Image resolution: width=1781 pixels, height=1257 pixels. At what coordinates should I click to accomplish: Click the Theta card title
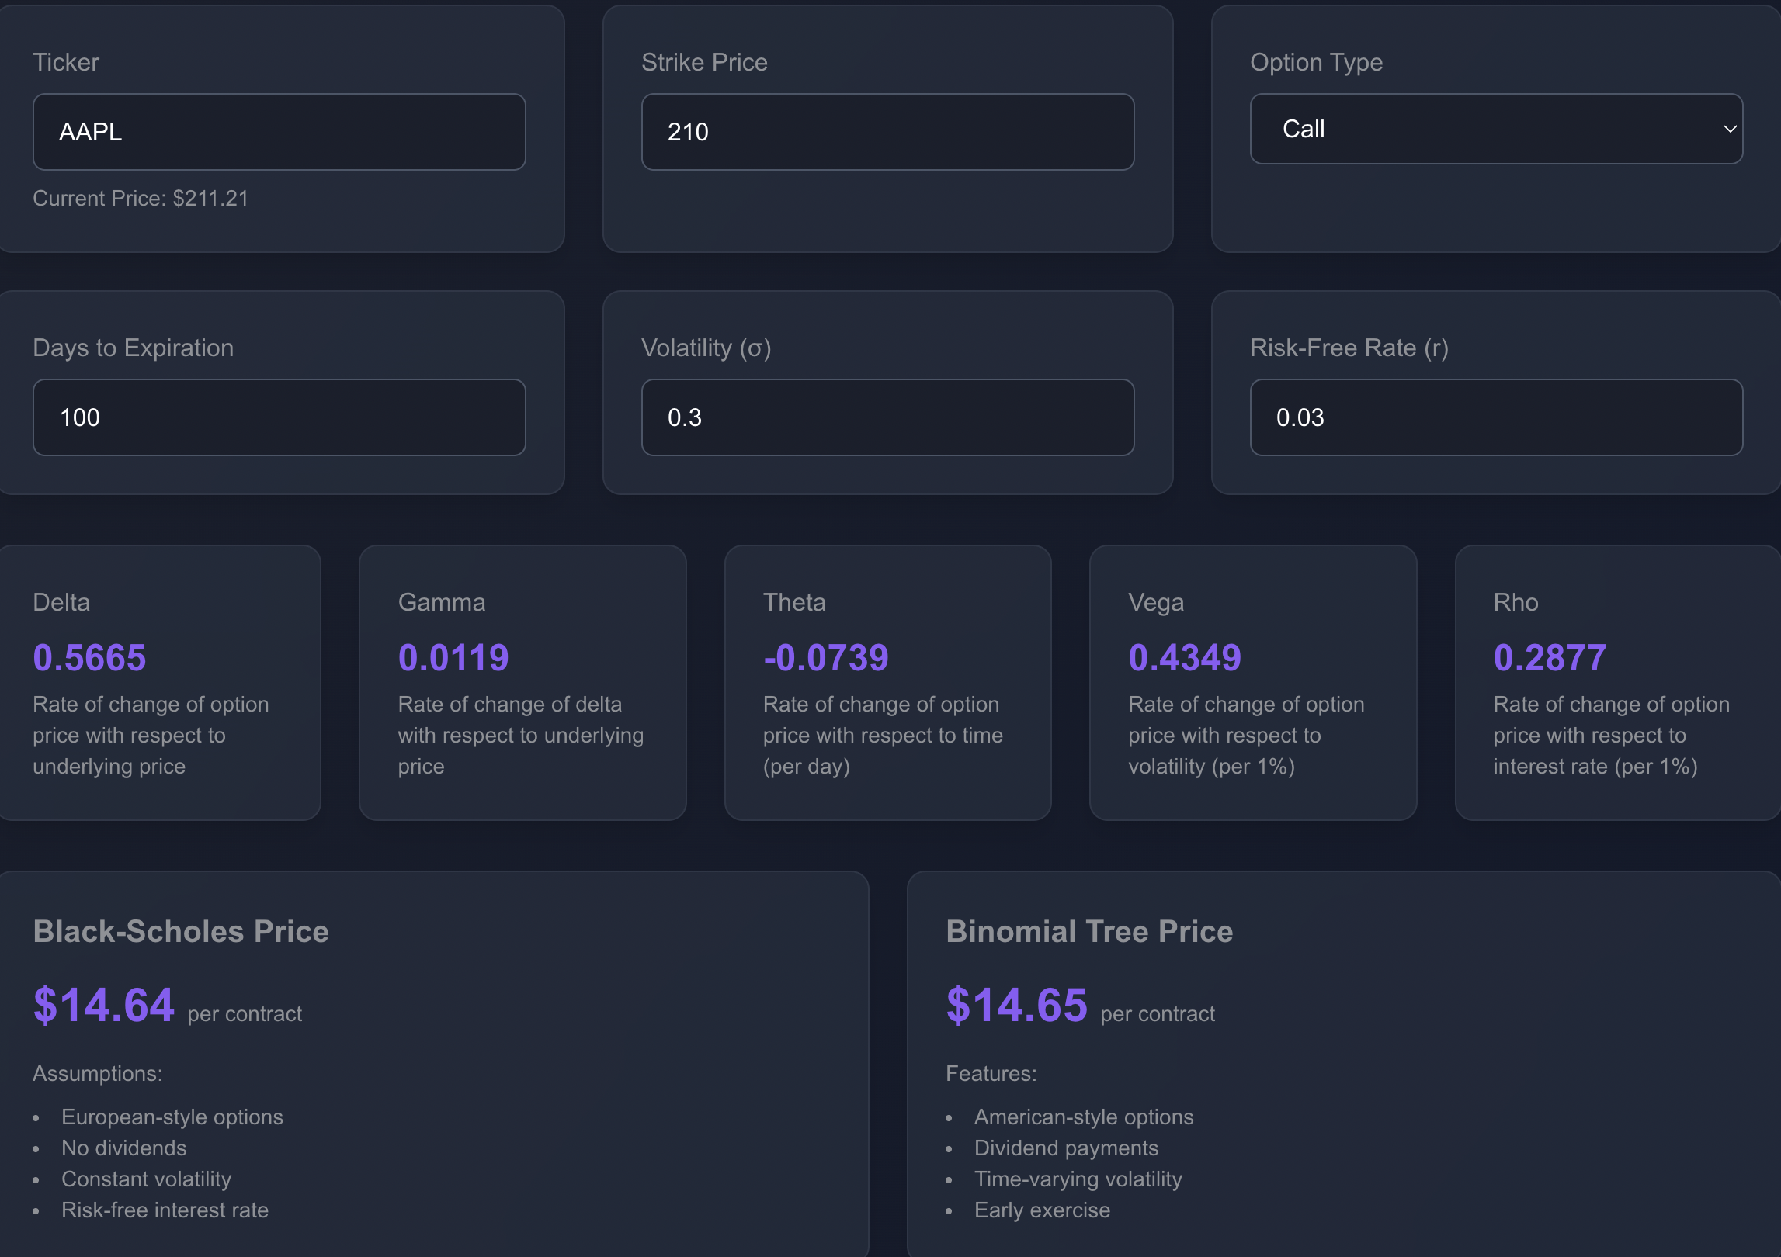coord(794,602)
